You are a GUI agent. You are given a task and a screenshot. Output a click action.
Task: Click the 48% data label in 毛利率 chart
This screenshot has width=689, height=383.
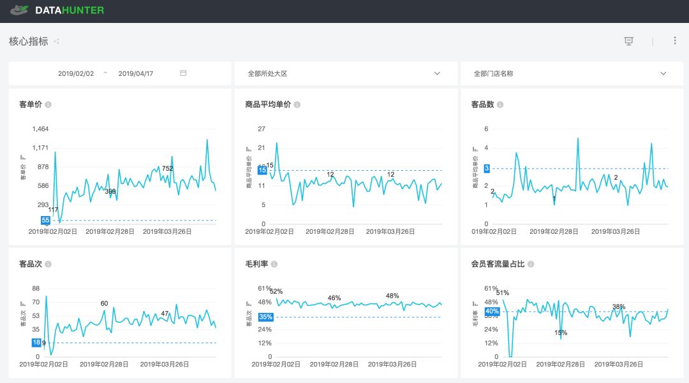click(x=392, y=296)
